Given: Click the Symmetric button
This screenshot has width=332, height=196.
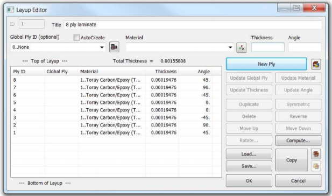Looking at the screenshot, I should (298, 104).
